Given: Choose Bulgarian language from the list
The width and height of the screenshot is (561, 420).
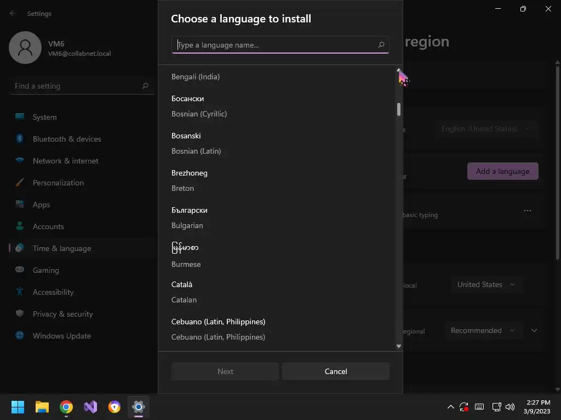Looking at the screenshot, I should click(277, 218).
